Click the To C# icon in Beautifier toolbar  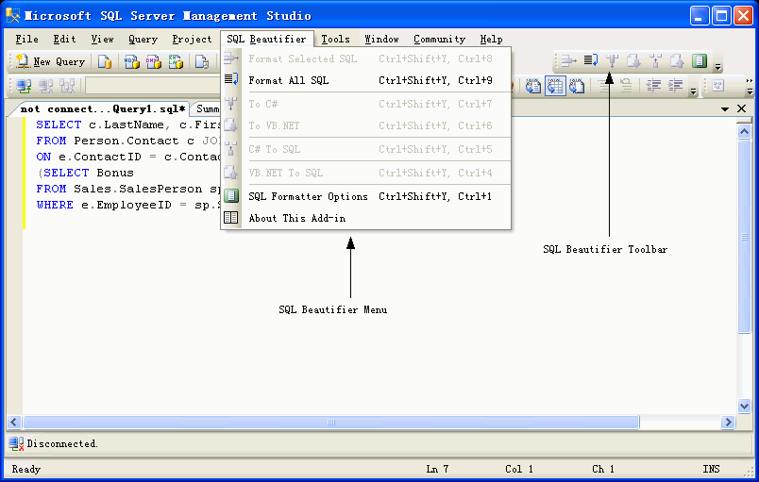click(613, 61)
